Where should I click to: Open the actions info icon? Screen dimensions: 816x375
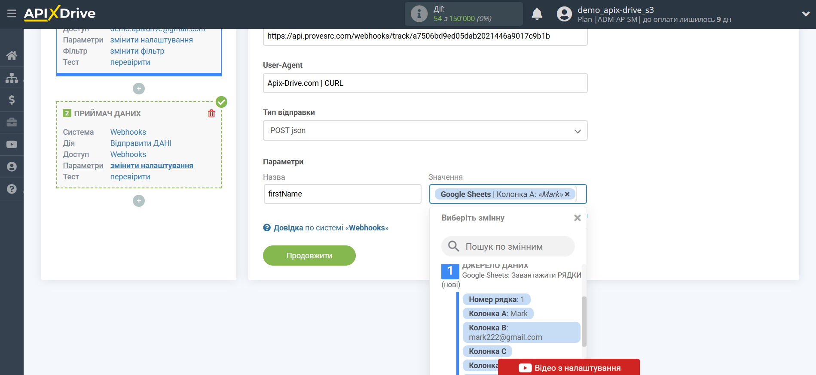point(419,14)
